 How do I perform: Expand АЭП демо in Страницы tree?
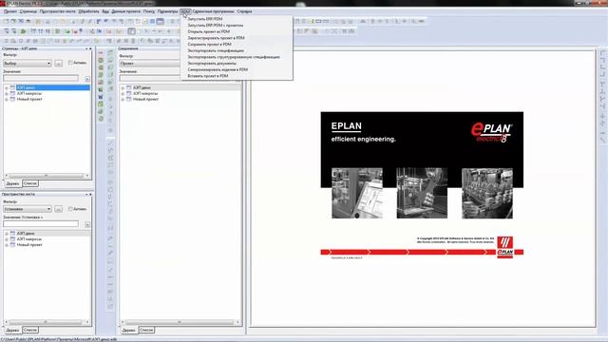click(x=7, y=88)
